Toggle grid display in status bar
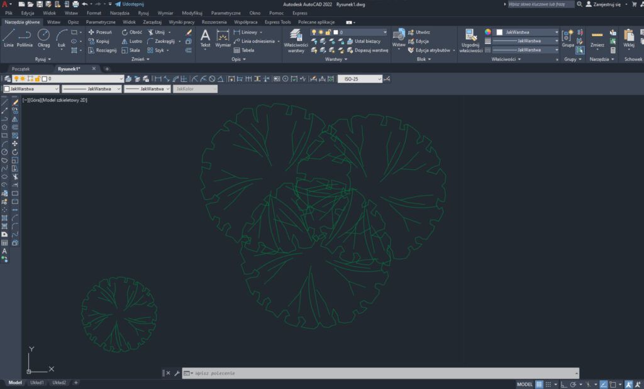The height and width of the screenshot is (389, 644). coord(539,384)
